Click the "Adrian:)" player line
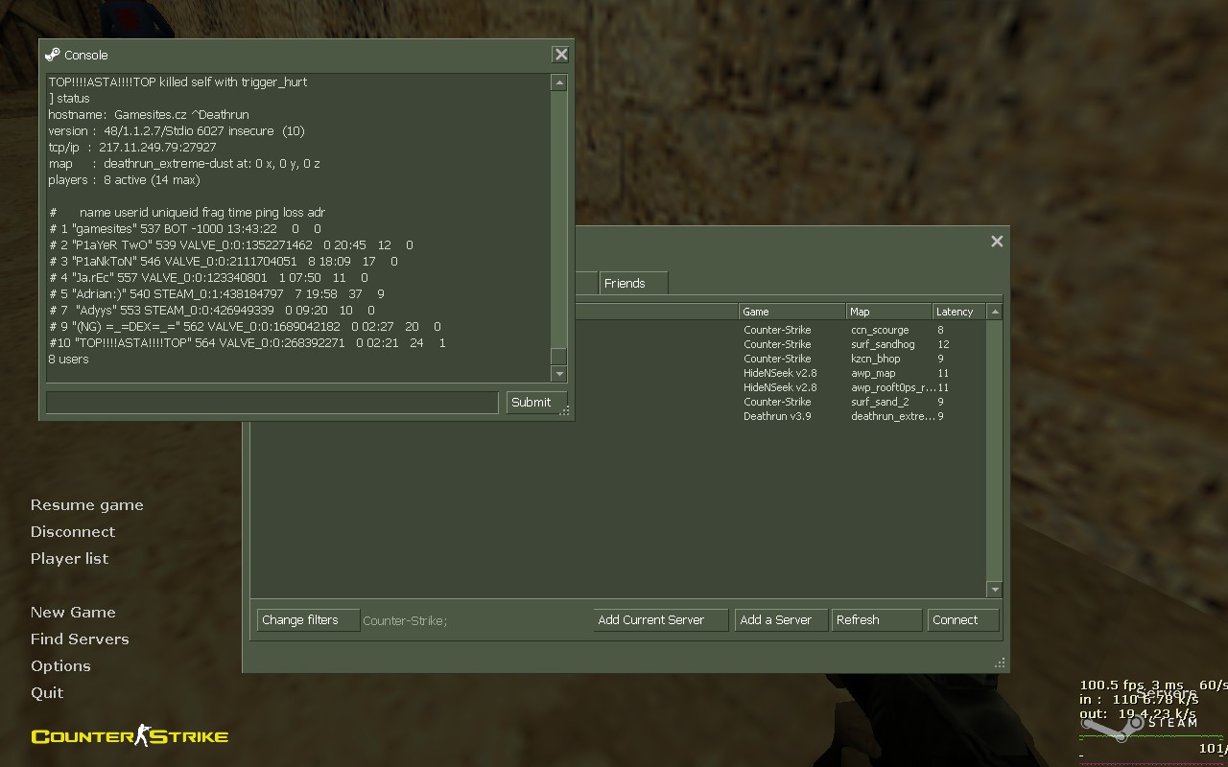1228x767 pixels. click(217, 294)
